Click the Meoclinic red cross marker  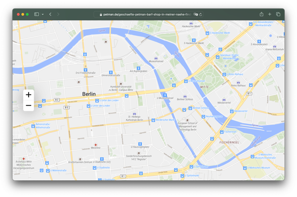[96, 145]
